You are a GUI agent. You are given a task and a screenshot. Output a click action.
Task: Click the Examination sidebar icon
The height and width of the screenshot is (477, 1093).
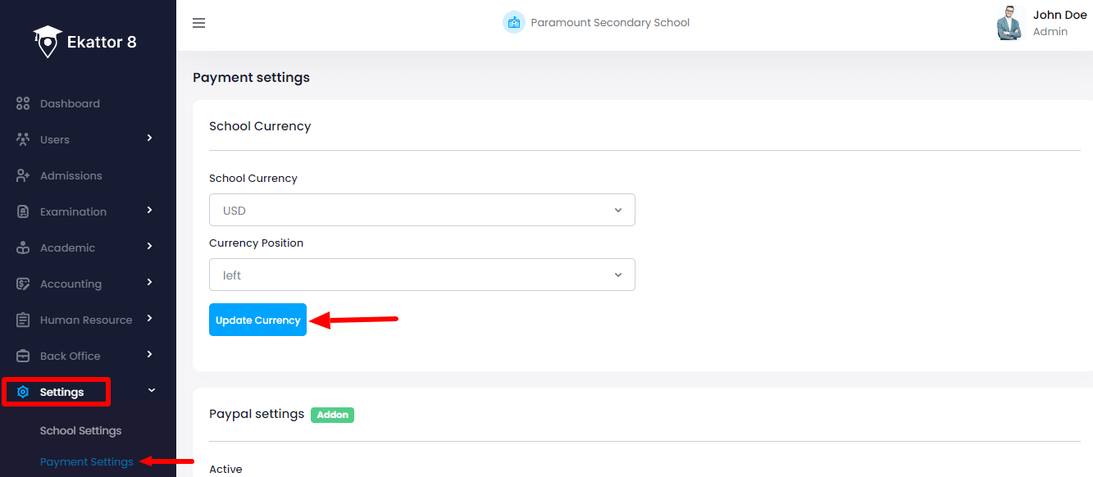(x=23, y=212)
